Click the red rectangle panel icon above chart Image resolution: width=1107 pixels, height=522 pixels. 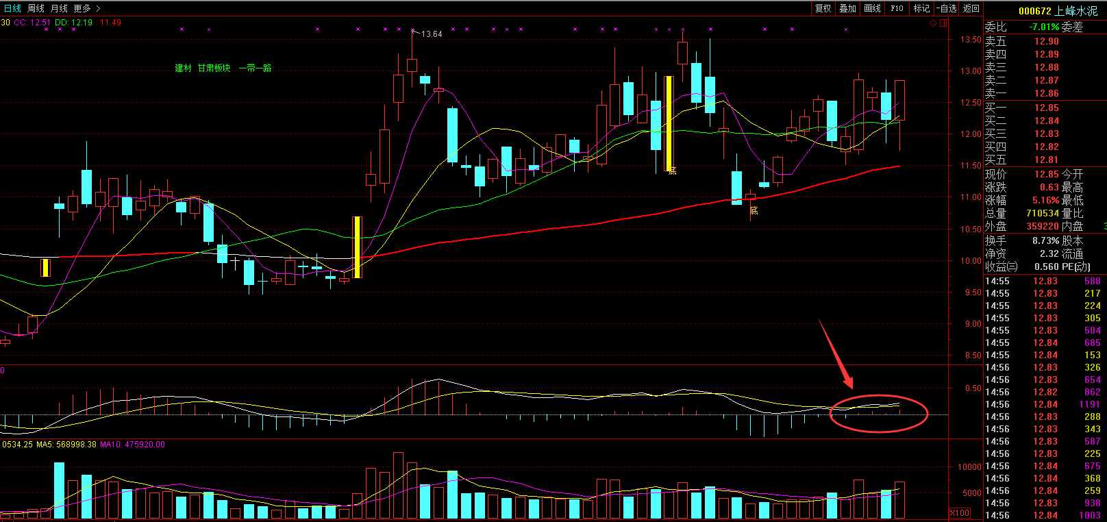943,23
